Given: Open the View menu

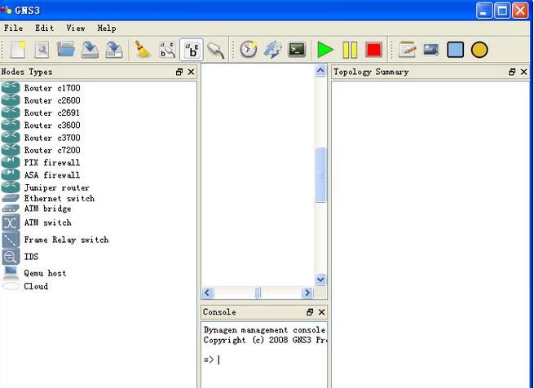Looking at the screenshot, I should (x=76, y=29).
